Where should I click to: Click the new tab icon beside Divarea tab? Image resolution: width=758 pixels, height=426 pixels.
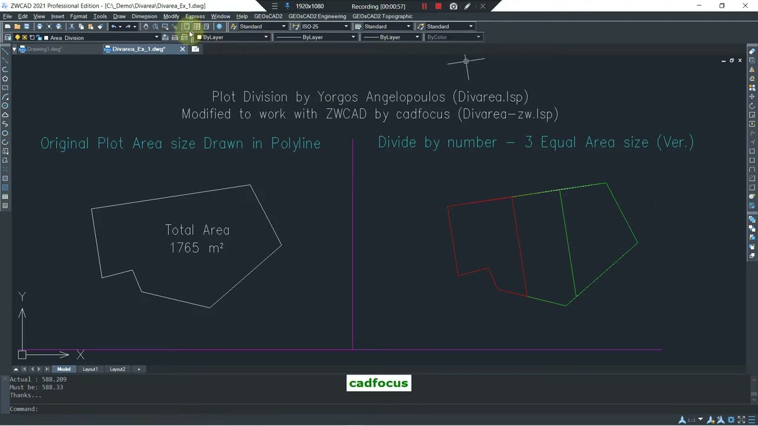click(195, 49)
